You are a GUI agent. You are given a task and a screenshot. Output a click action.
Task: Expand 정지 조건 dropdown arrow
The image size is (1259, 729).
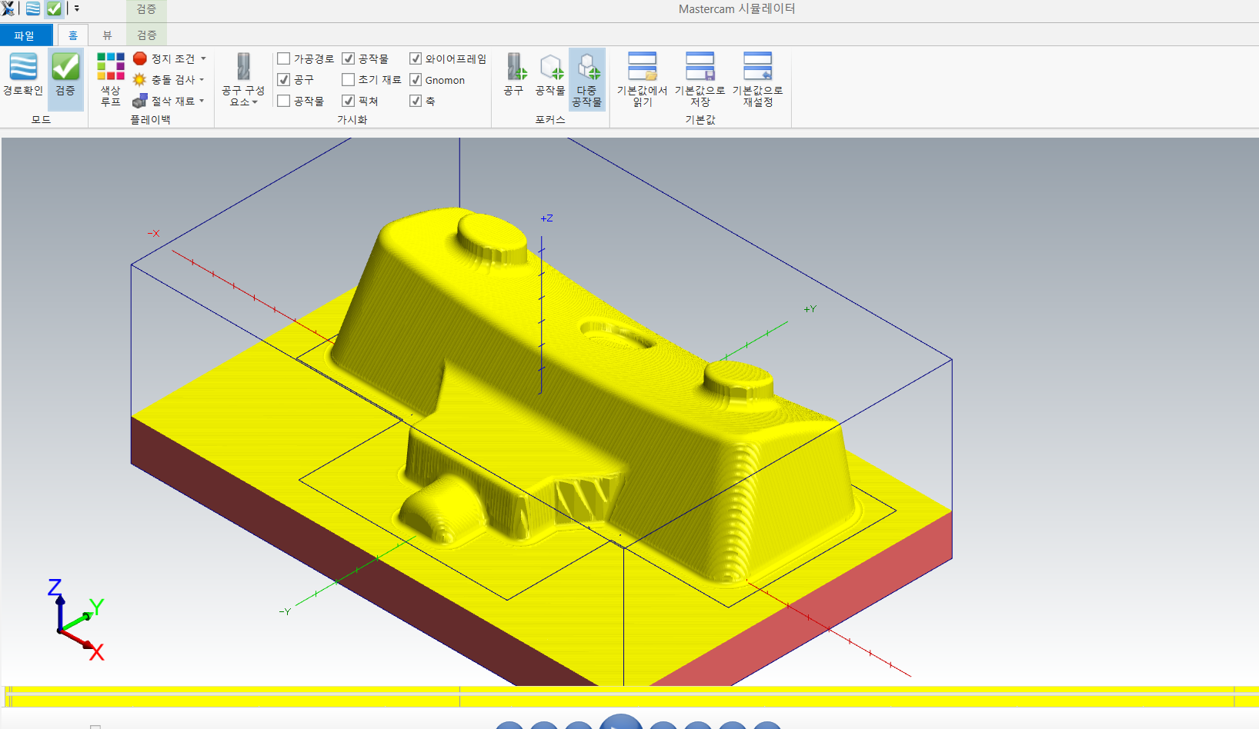[203, 58]
